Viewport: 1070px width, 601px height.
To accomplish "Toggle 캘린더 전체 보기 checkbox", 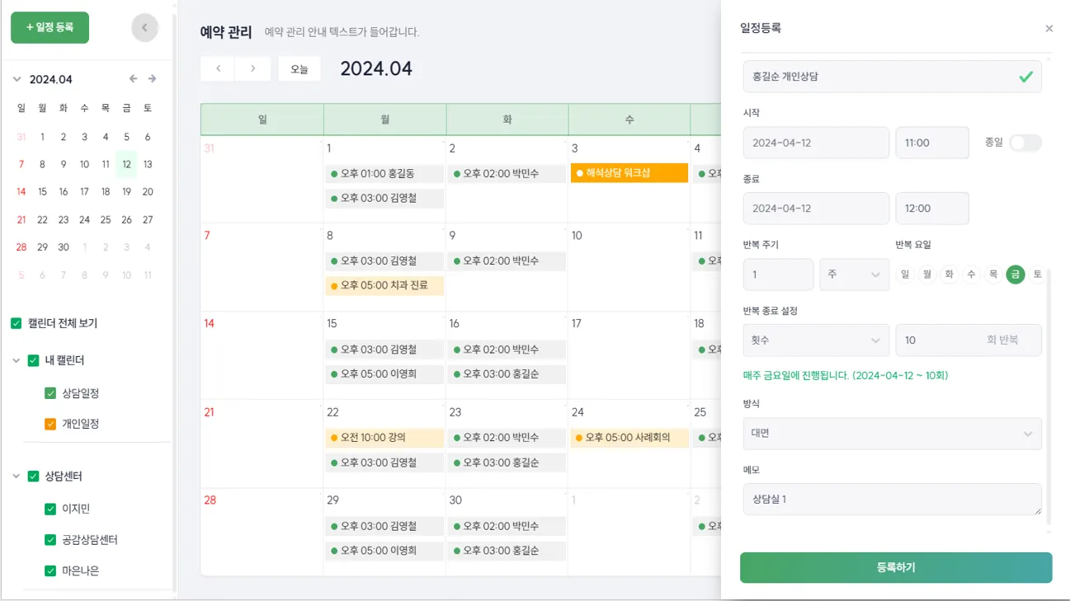I will (x=16, y=323).
